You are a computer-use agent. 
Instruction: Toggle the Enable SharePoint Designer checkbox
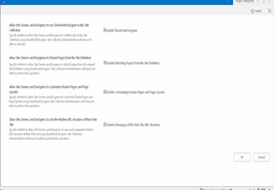(105, 30)
